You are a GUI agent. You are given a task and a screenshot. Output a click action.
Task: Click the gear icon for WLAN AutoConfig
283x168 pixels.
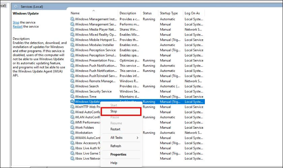[x=72, y=117]
